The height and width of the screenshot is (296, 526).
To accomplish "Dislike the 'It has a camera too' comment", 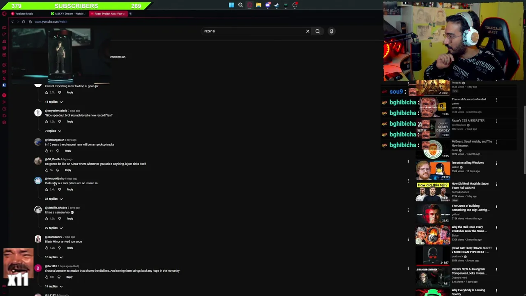I will pyautogui.click(x=60, y=219).
